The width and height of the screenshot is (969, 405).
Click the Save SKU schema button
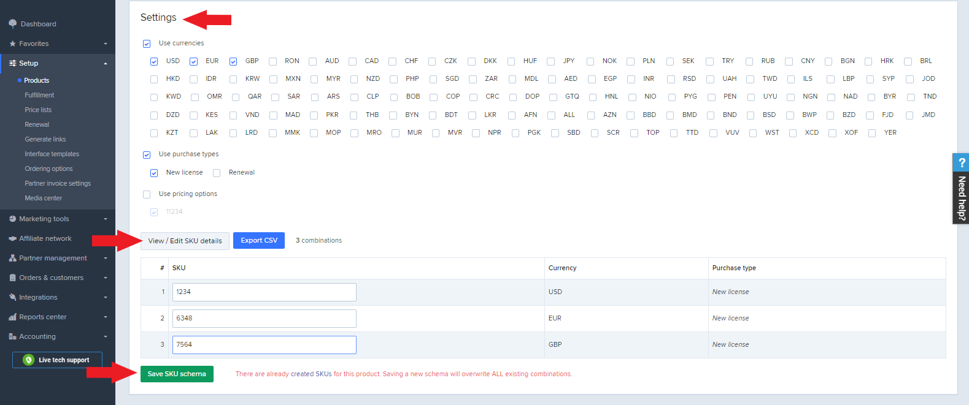point(177,374)
